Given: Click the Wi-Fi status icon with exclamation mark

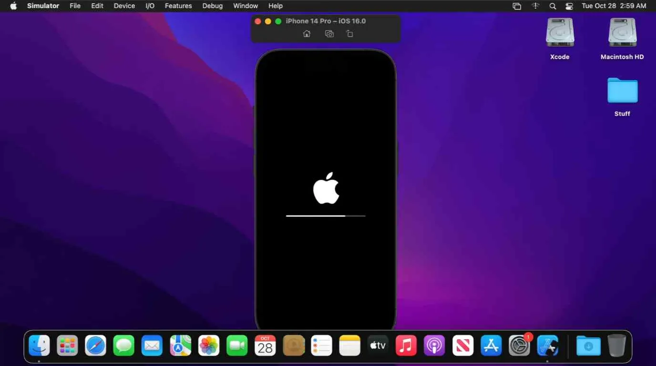Looking at the screenshot, I should 535,6.
